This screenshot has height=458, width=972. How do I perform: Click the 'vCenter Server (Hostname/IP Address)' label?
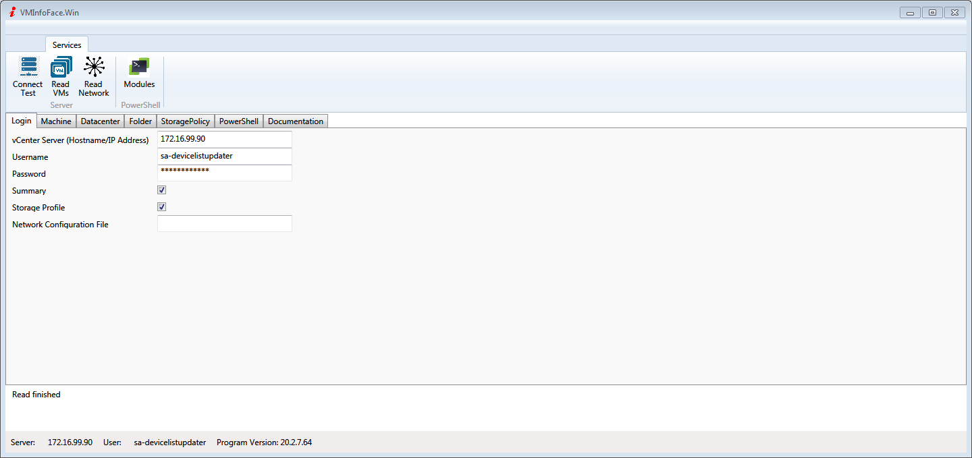[x=80, y=140]
